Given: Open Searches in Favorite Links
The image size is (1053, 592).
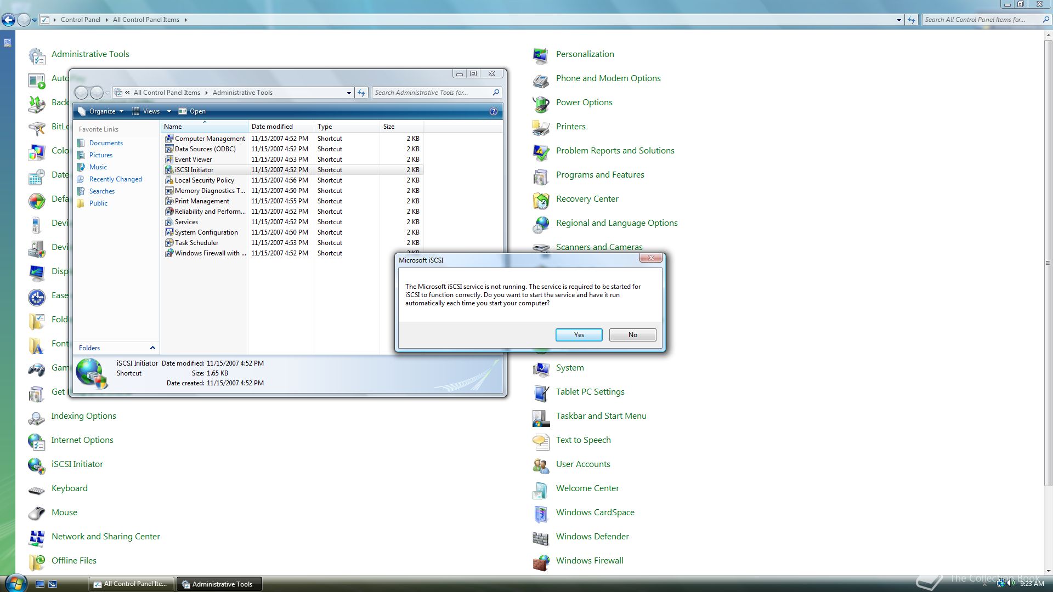Looking at the screenshot, I should point(102,191).
